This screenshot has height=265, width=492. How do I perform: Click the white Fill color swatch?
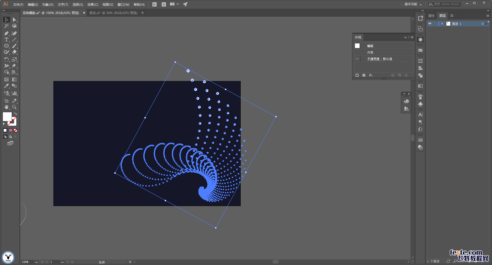[7, 117]
